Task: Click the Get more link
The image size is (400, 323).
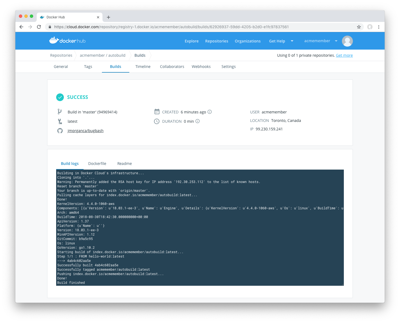Action: click(344, 55)
